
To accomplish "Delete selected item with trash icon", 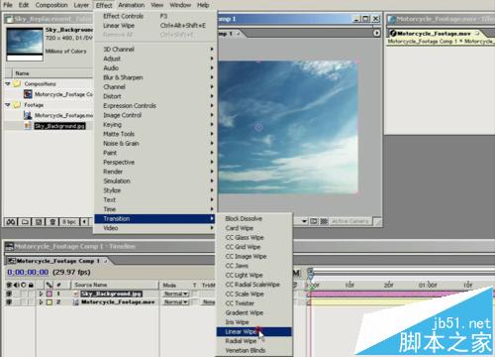I will pyautogui.click(x=52, y=221).
